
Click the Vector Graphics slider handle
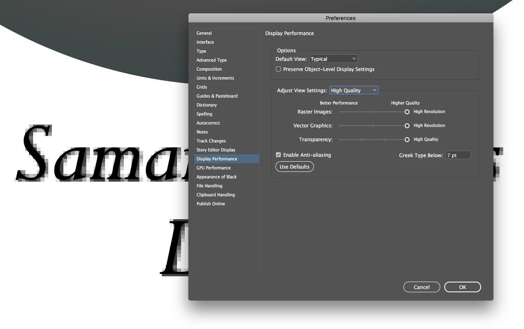coord(407,125)
